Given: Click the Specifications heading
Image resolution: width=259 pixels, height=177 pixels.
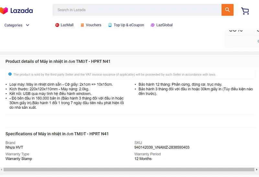Looking at the screenshot, I should [x=57, y=134].
